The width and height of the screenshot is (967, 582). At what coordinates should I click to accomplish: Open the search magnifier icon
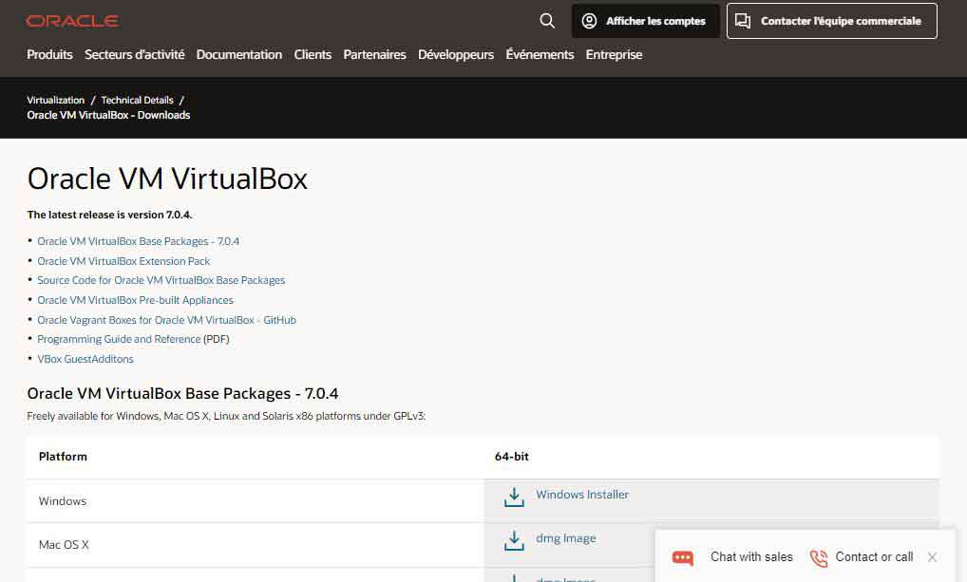click(x=546, y=20)
